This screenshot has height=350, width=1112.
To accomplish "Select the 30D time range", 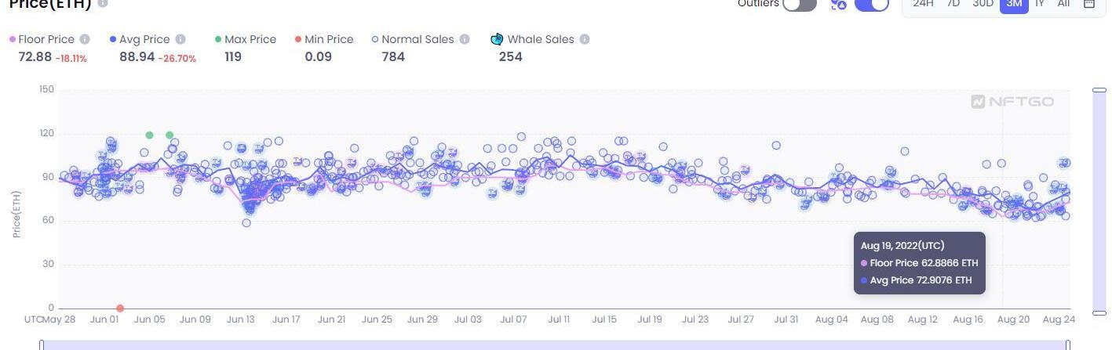I will click(x=983, y=4).
